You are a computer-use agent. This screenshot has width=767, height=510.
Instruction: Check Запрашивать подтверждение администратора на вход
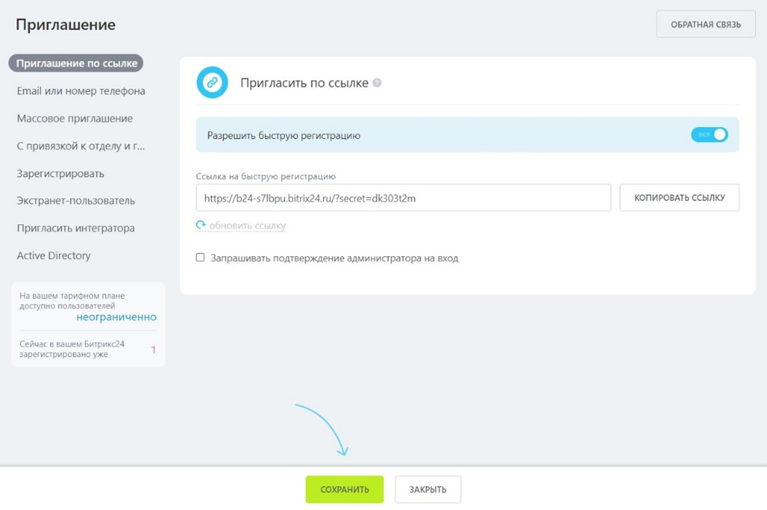click(x=200, y=257)
